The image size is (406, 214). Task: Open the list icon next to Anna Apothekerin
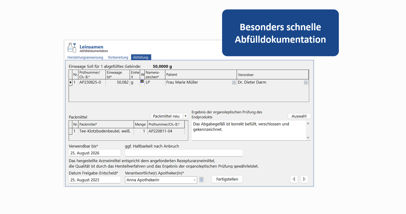pyautogui.click(x=202, y=179)
